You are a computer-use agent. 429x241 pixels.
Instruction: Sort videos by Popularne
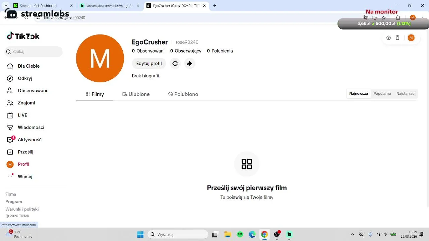382,94
